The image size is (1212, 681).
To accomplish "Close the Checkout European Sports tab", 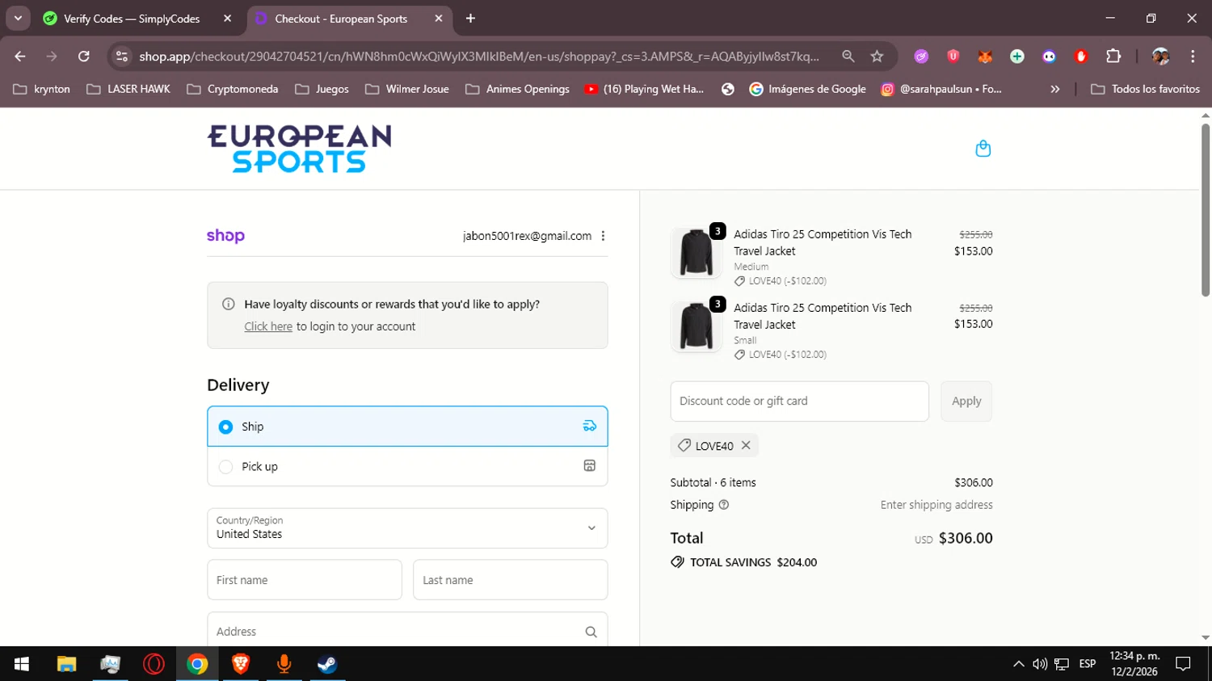I will click(x=439, y=18).
